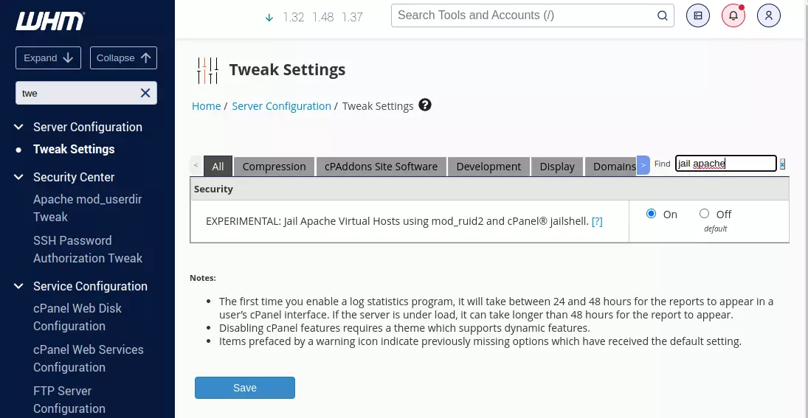The height and width of the screenshot is (418, 808).
Task: Select the On radio for Jail Apache
Action: [651, 214]
